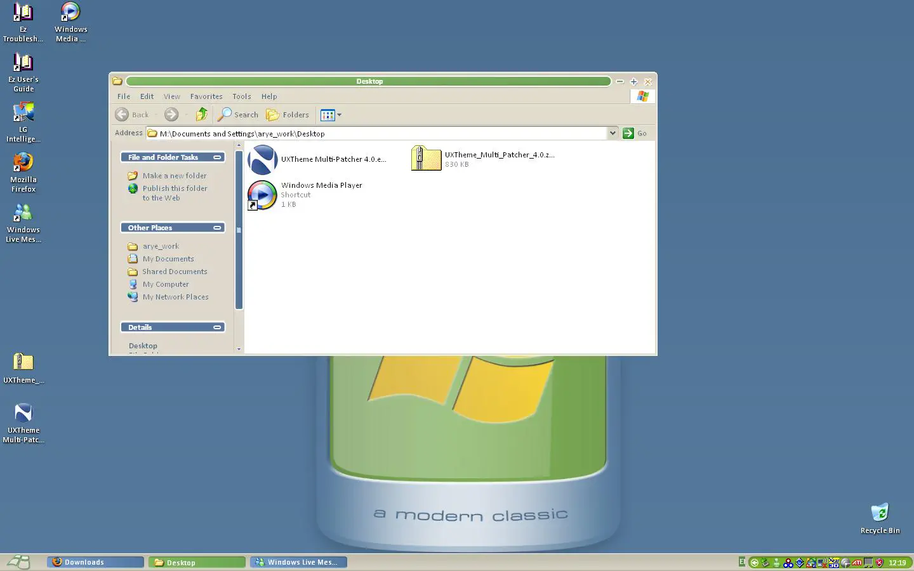
Task: Click the Recycle Bin desktop icon
Action: click(880, 517)
